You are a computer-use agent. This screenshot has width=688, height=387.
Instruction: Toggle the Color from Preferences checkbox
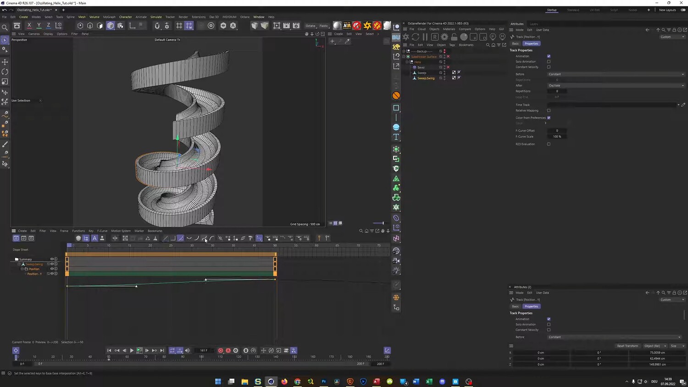tap(549, 118)
